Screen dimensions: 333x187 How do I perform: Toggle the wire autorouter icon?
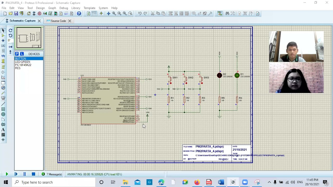(220, 14)
